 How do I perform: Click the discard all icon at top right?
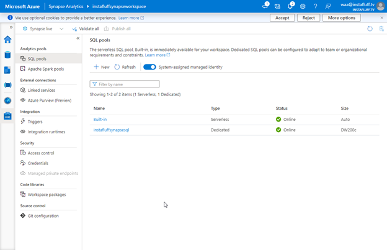[381, 29]
